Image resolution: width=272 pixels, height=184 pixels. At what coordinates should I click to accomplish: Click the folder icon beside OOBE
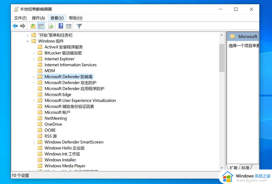coord(40,130)
